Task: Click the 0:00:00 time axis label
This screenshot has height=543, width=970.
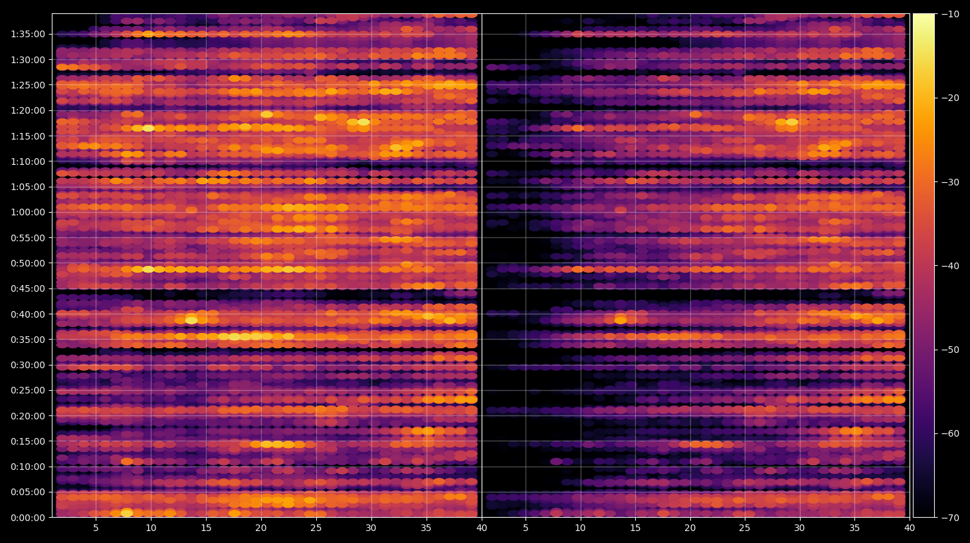Action: pyautogui.click(x=28, y=518)
